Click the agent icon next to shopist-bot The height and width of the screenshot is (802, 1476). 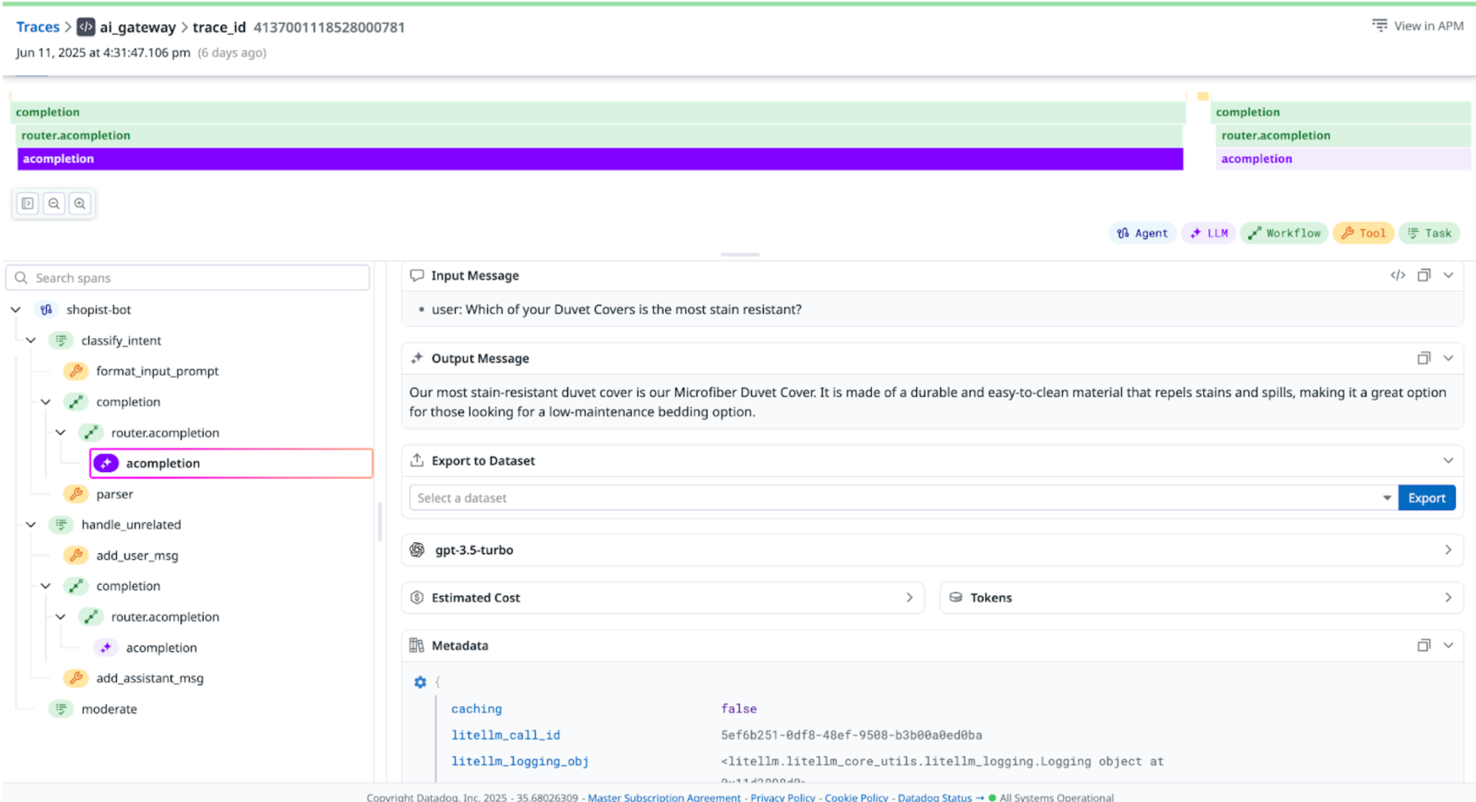click(x=45, y=309)
